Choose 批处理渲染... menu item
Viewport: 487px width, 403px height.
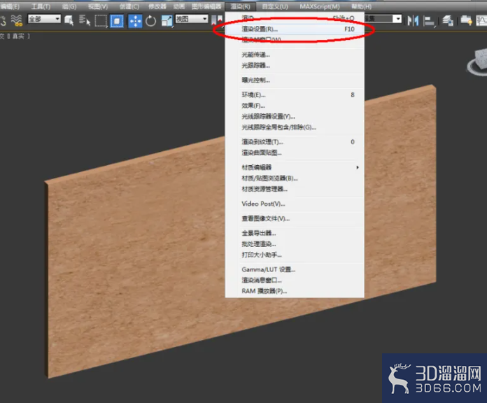[295, 244]
